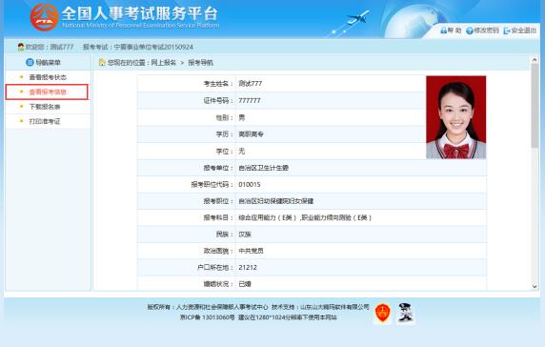The image size is (545, 347).
Task: Click the 修改密码 link
Action: [x=487, y=31]
